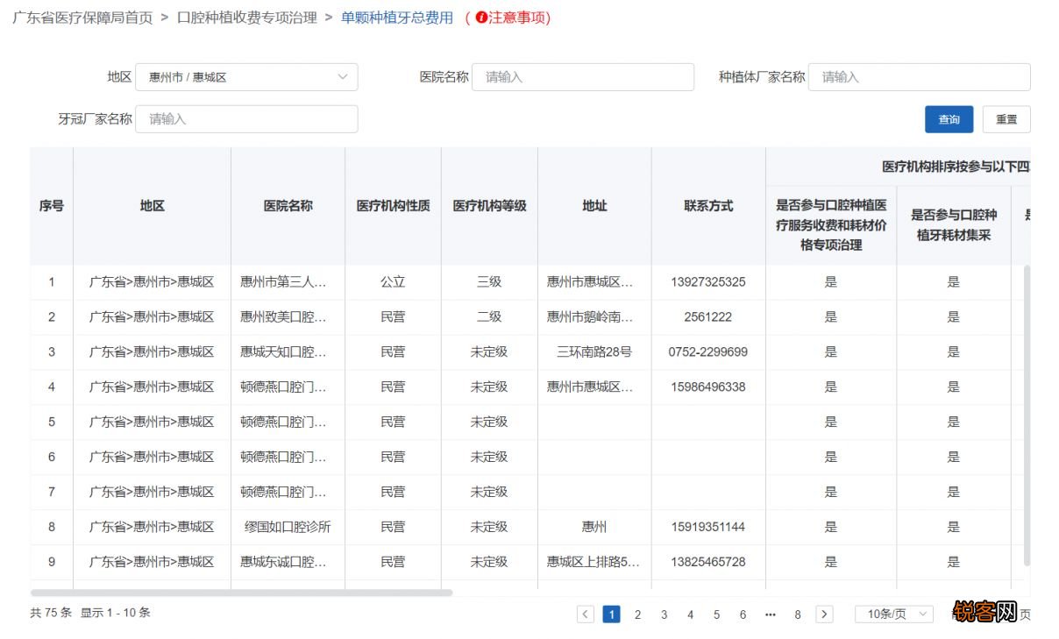Screen dimensions: 1059x639
Task: Click the pagination ellipsis for more pages
Action: [771, 614]
